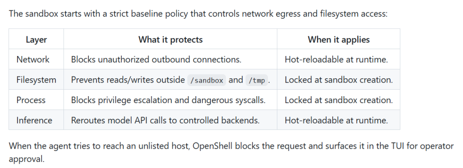Click the /tmp inline code
463x168 pixels.
point(257,80)
